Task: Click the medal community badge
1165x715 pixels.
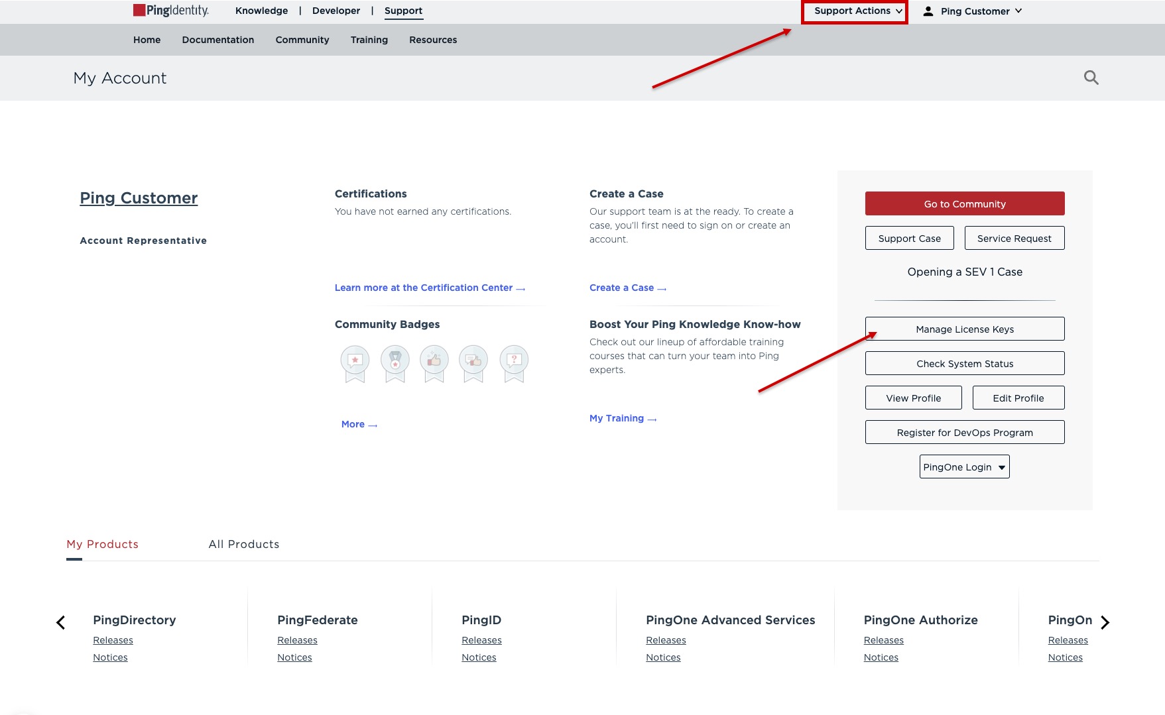Action: point(395,361)
